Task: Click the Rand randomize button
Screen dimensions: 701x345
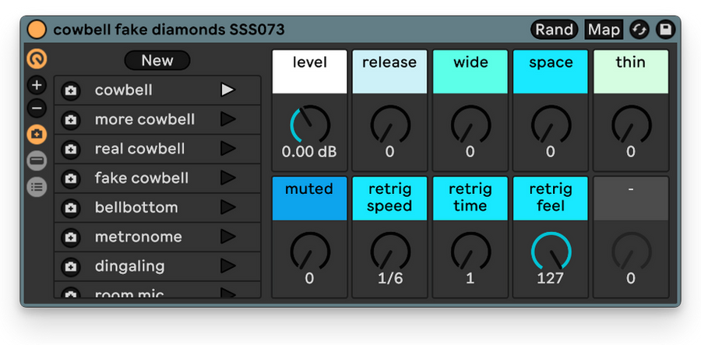Action: [x=555, y=30]
